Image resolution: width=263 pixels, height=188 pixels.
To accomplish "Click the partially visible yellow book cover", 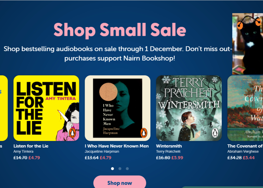I will point(3,108).
